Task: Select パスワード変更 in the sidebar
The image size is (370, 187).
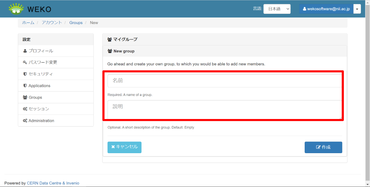Action: click(x=43, y=62)
